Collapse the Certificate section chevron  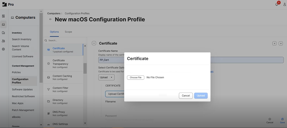point(94,43)
